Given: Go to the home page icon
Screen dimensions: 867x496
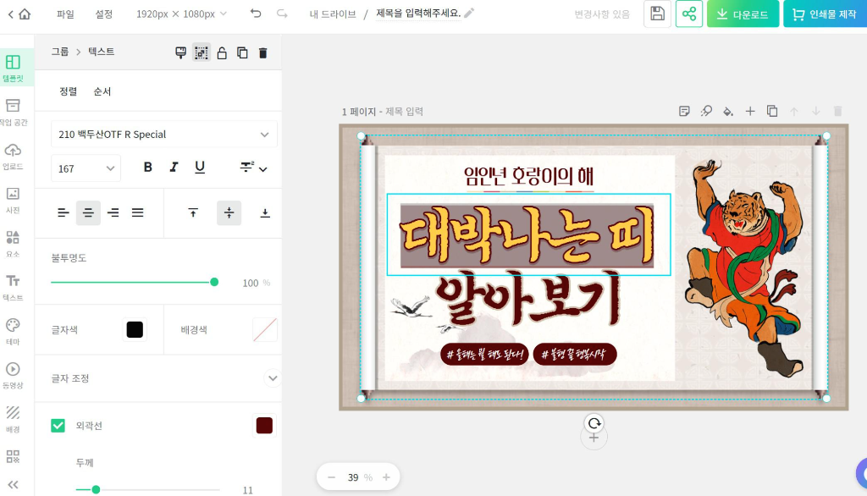Looking at the screenshot, I should coord(25,14).
